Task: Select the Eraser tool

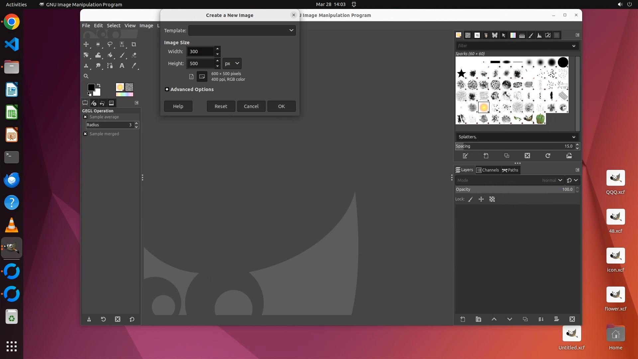Action: point(134,55)
